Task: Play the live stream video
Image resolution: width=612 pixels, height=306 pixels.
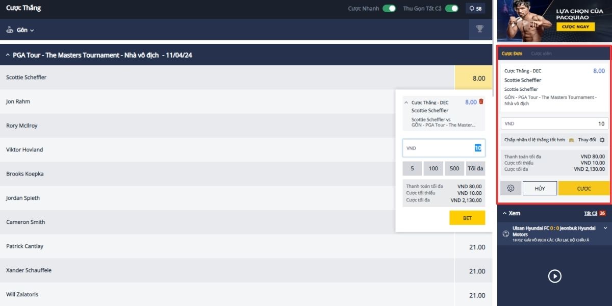Action: click(x=554, y=276)
